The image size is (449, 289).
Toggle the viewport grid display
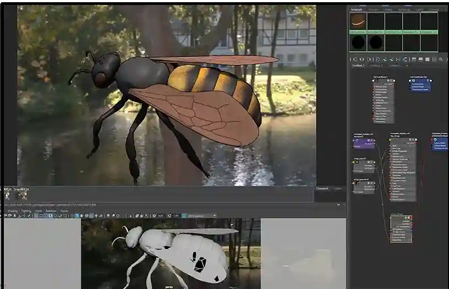tap(36, 216)
